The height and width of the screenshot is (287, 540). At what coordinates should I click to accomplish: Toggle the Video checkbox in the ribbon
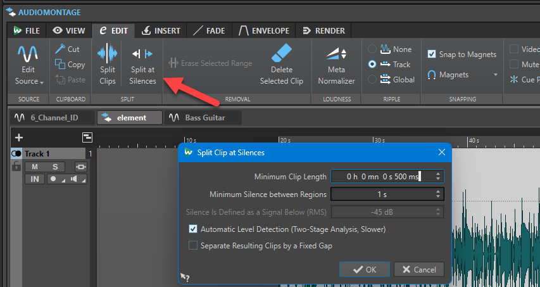point(514,49)
